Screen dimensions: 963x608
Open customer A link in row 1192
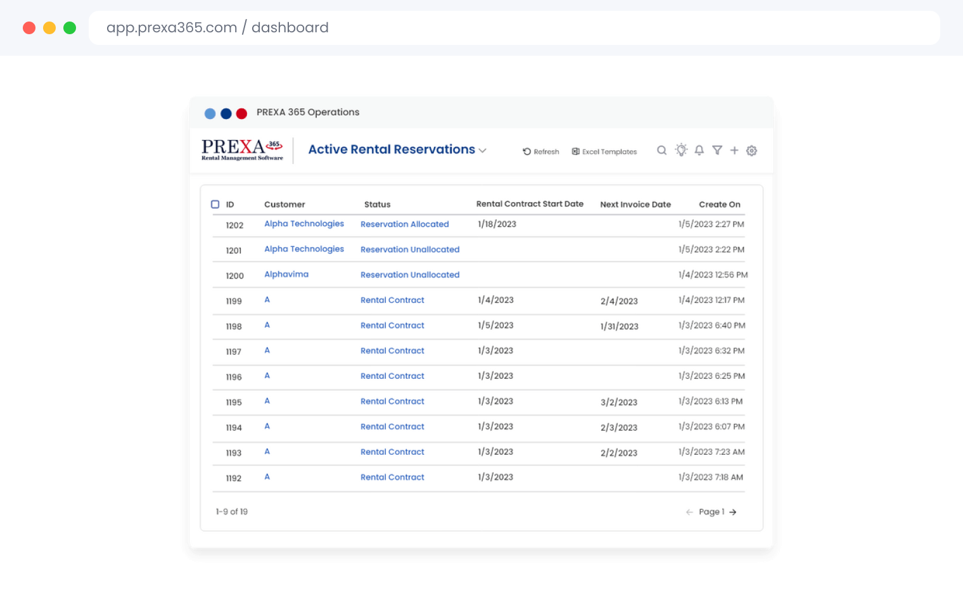click(x=267, y=477)
